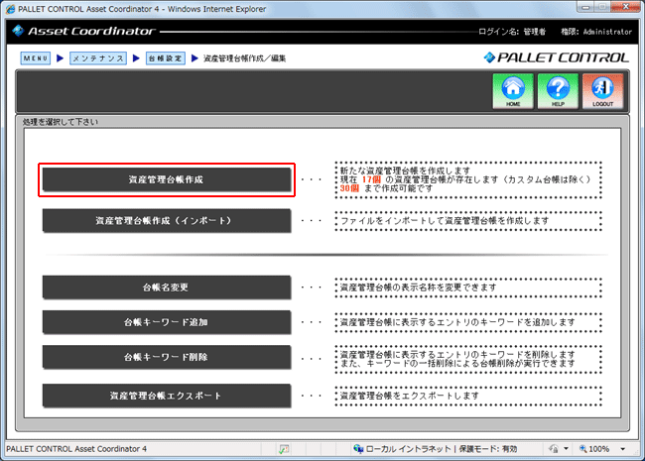Viewport: 645px width, 461px height.
Task: Click the 資産管理台帳エクスポート button
Action: 167,396
